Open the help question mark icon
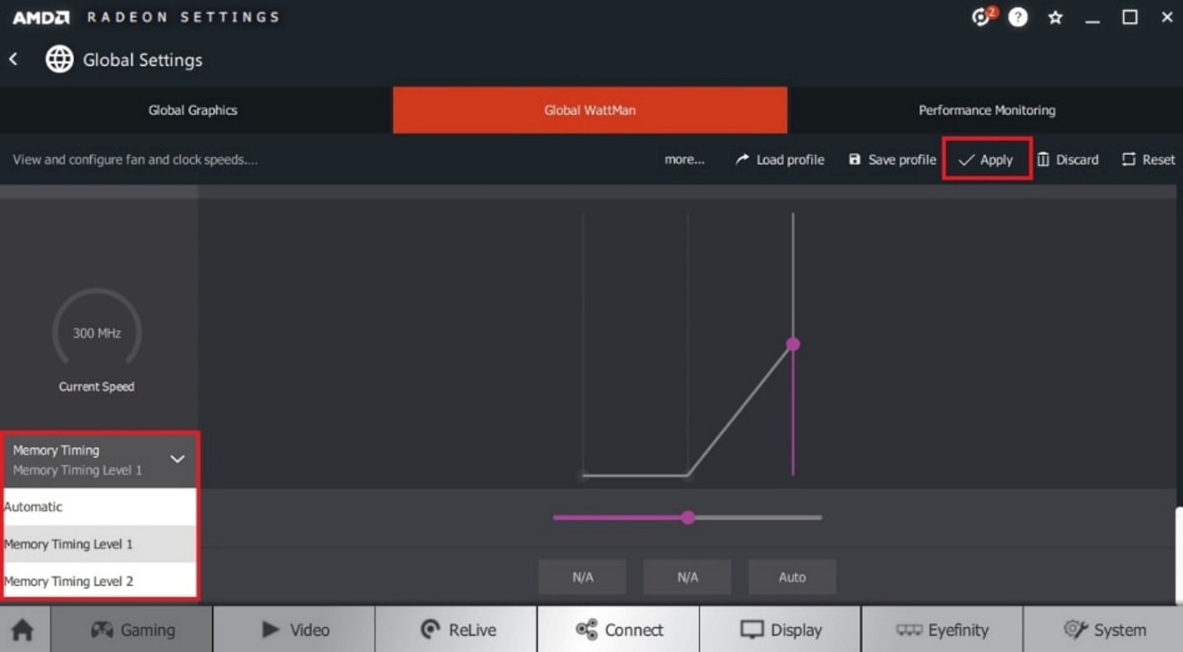Image resolution: width=1183 pixels, height=652 pixels. click(1018, 17)
